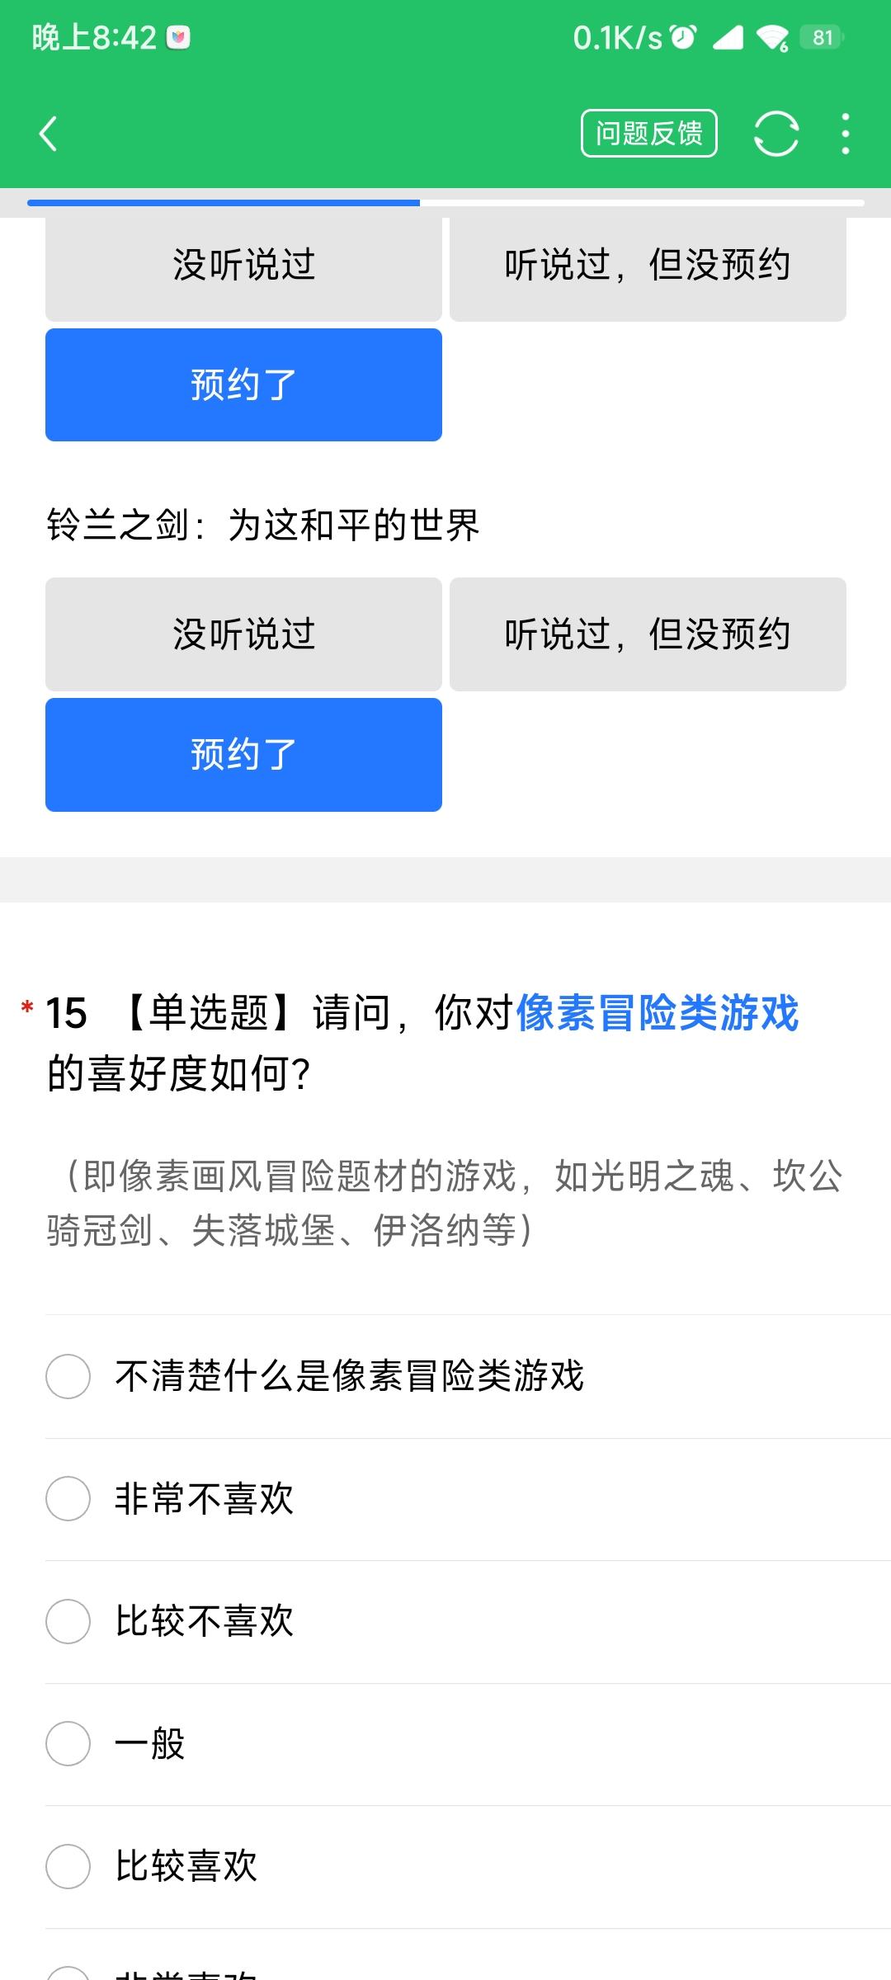Click the blue survey progress bar
The height and width of the screenshot is (1980, 891).
(224, 202)
